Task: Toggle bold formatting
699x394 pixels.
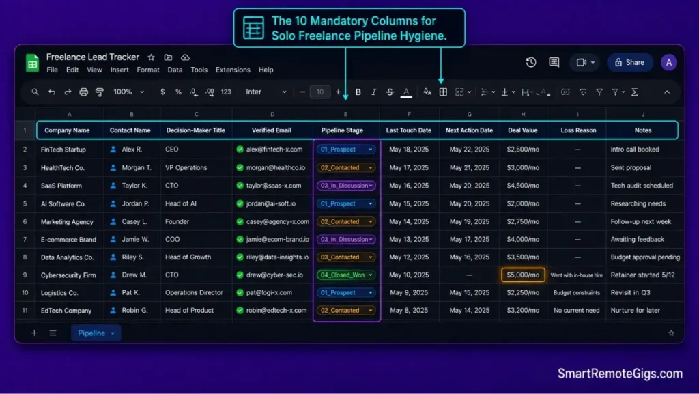Action: point(358,92)
